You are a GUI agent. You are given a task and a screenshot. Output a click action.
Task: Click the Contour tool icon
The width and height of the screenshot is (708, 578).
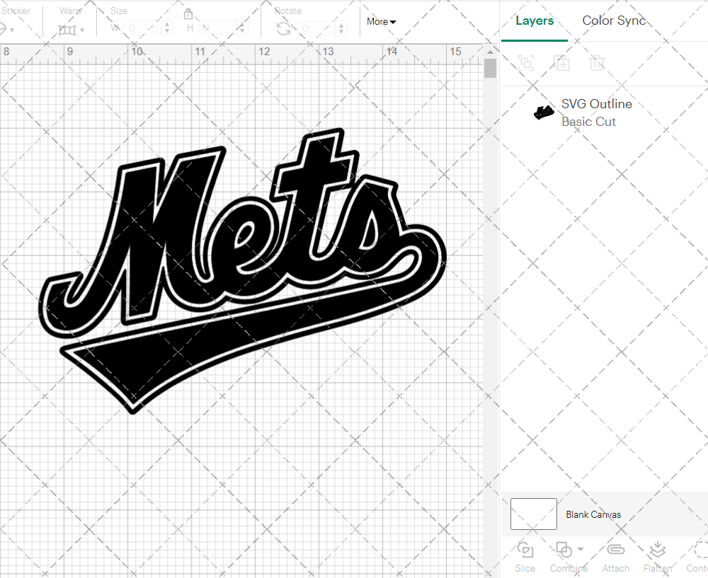[x=701, y=550]
